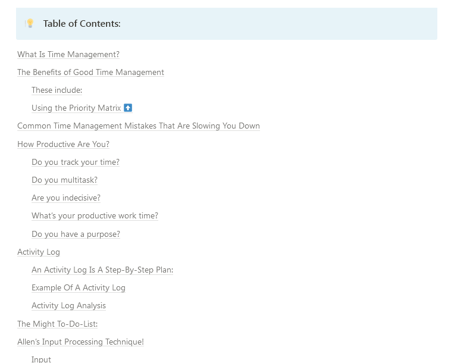Jump to "The Benefits of Good Time Management"
Viewport: 457px width, 363px height.
coord(90,73)
